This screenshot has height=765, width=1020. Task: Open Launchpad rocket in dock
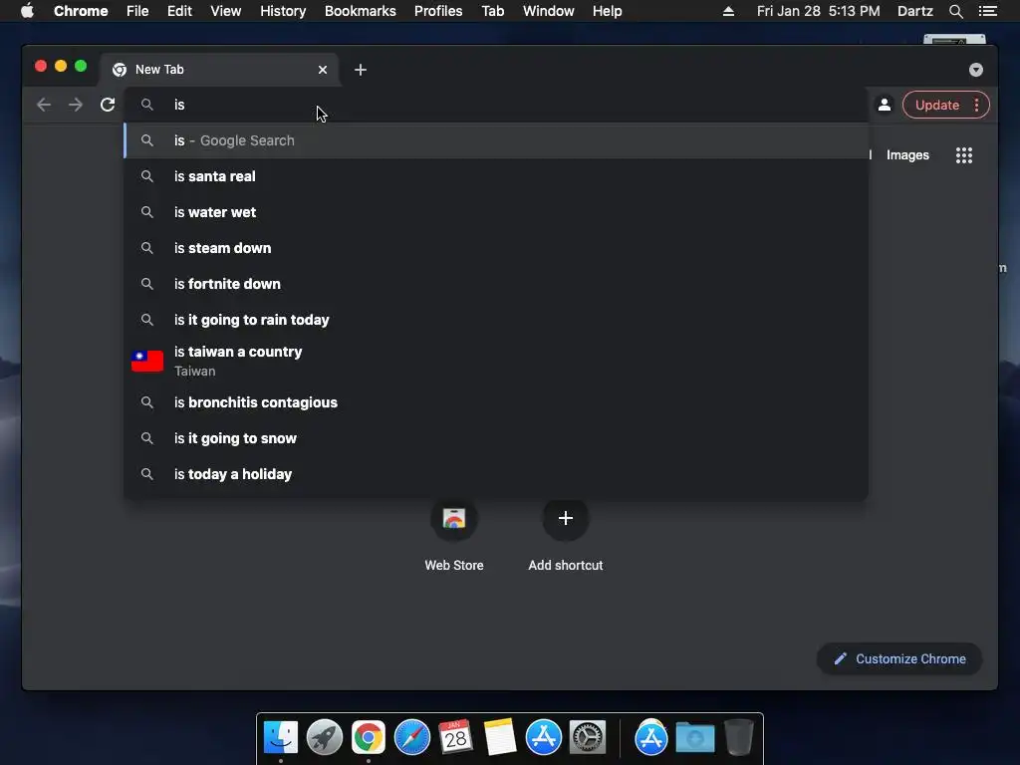[325, 738]
